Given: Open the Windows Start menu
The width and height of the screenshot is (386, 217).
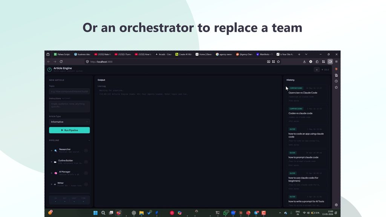Looking at the screenshot, I should pos(95,213).
